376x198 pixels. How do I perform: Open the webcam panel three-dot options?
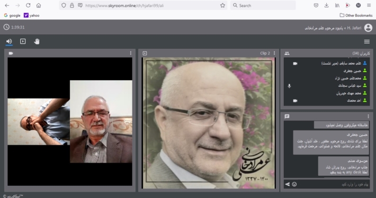pyautogui.click(x=131, y=53)
